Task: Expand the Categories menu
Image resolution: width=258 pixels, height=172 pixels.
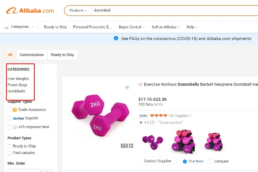Action: (19, 27)
